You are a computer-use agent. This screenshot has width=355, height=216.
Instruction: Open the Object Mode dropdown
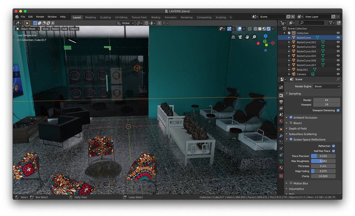[27, 29]
